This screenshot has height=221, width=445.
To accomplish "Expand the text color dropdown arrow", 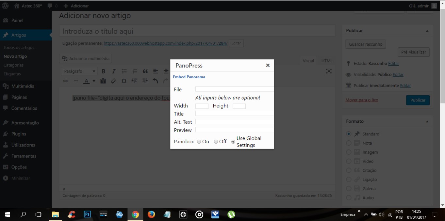I will (94, 81).
